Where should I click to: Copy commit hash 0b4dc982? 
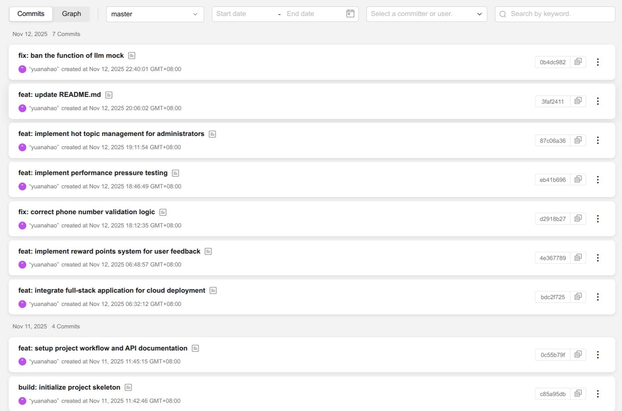point(578,62)
